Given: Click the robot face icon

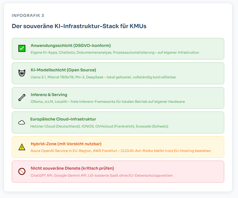Looking at the screenshot, I should coord(22,73).
